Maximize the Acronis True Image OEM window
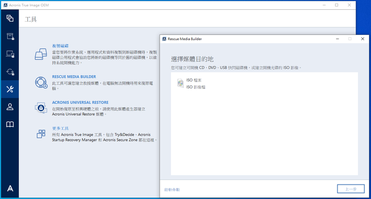 coord(336,5)
